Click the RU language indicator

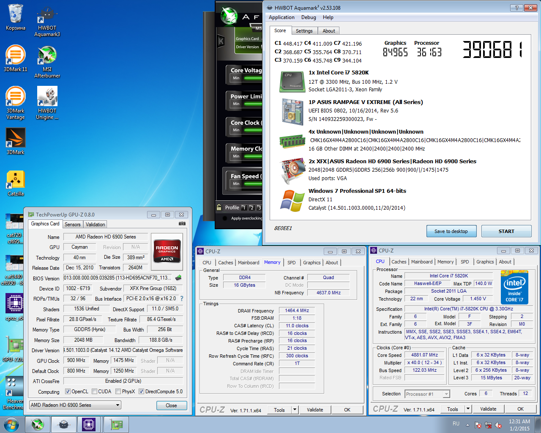456,423
